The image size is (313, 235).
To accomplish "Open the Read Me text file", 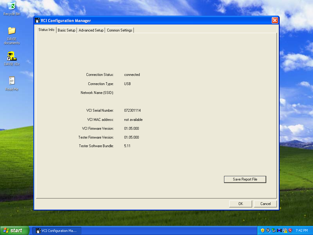I will [12, 81].
